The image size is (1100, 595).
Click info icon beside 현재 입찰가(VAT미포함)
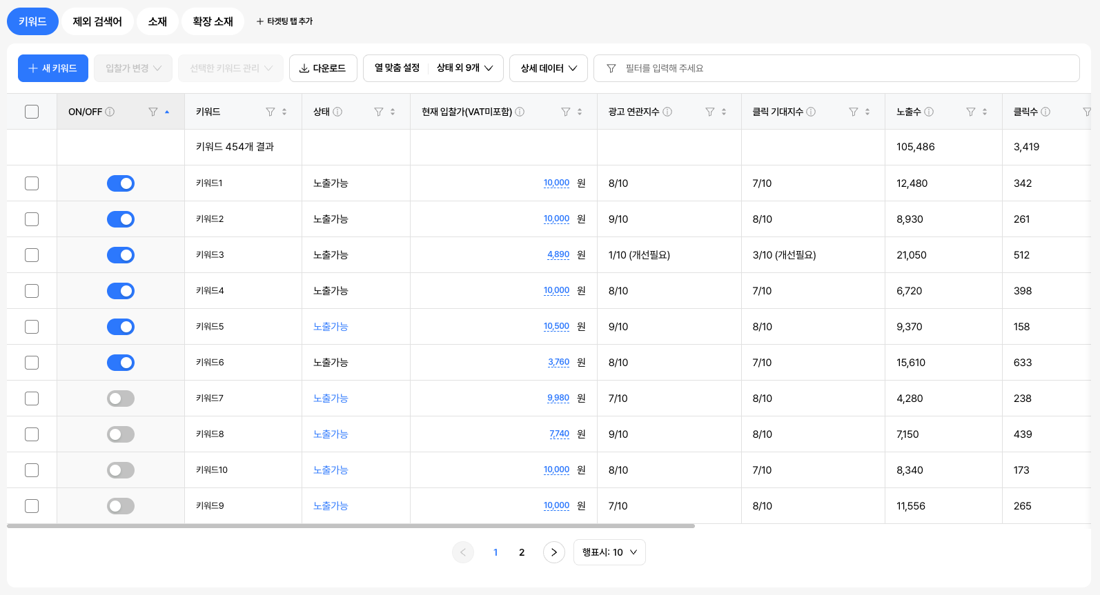(520, 112)
